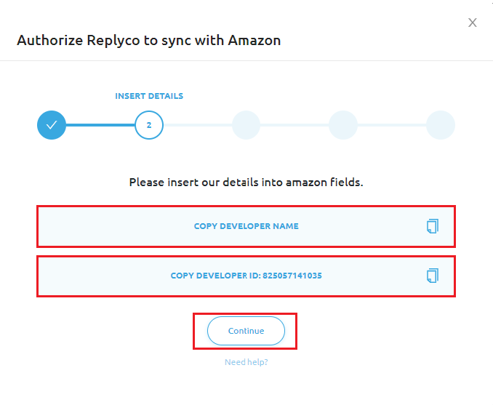Click the fourth step circle in the stepper

pos(343,125)
